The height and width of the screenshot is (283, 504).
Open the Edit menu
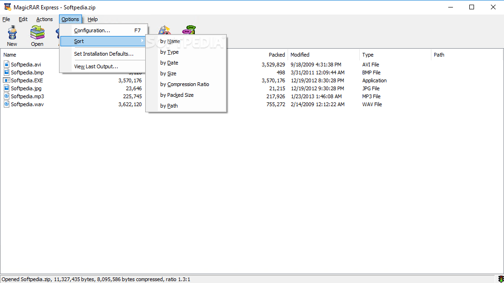coord(23,19)
